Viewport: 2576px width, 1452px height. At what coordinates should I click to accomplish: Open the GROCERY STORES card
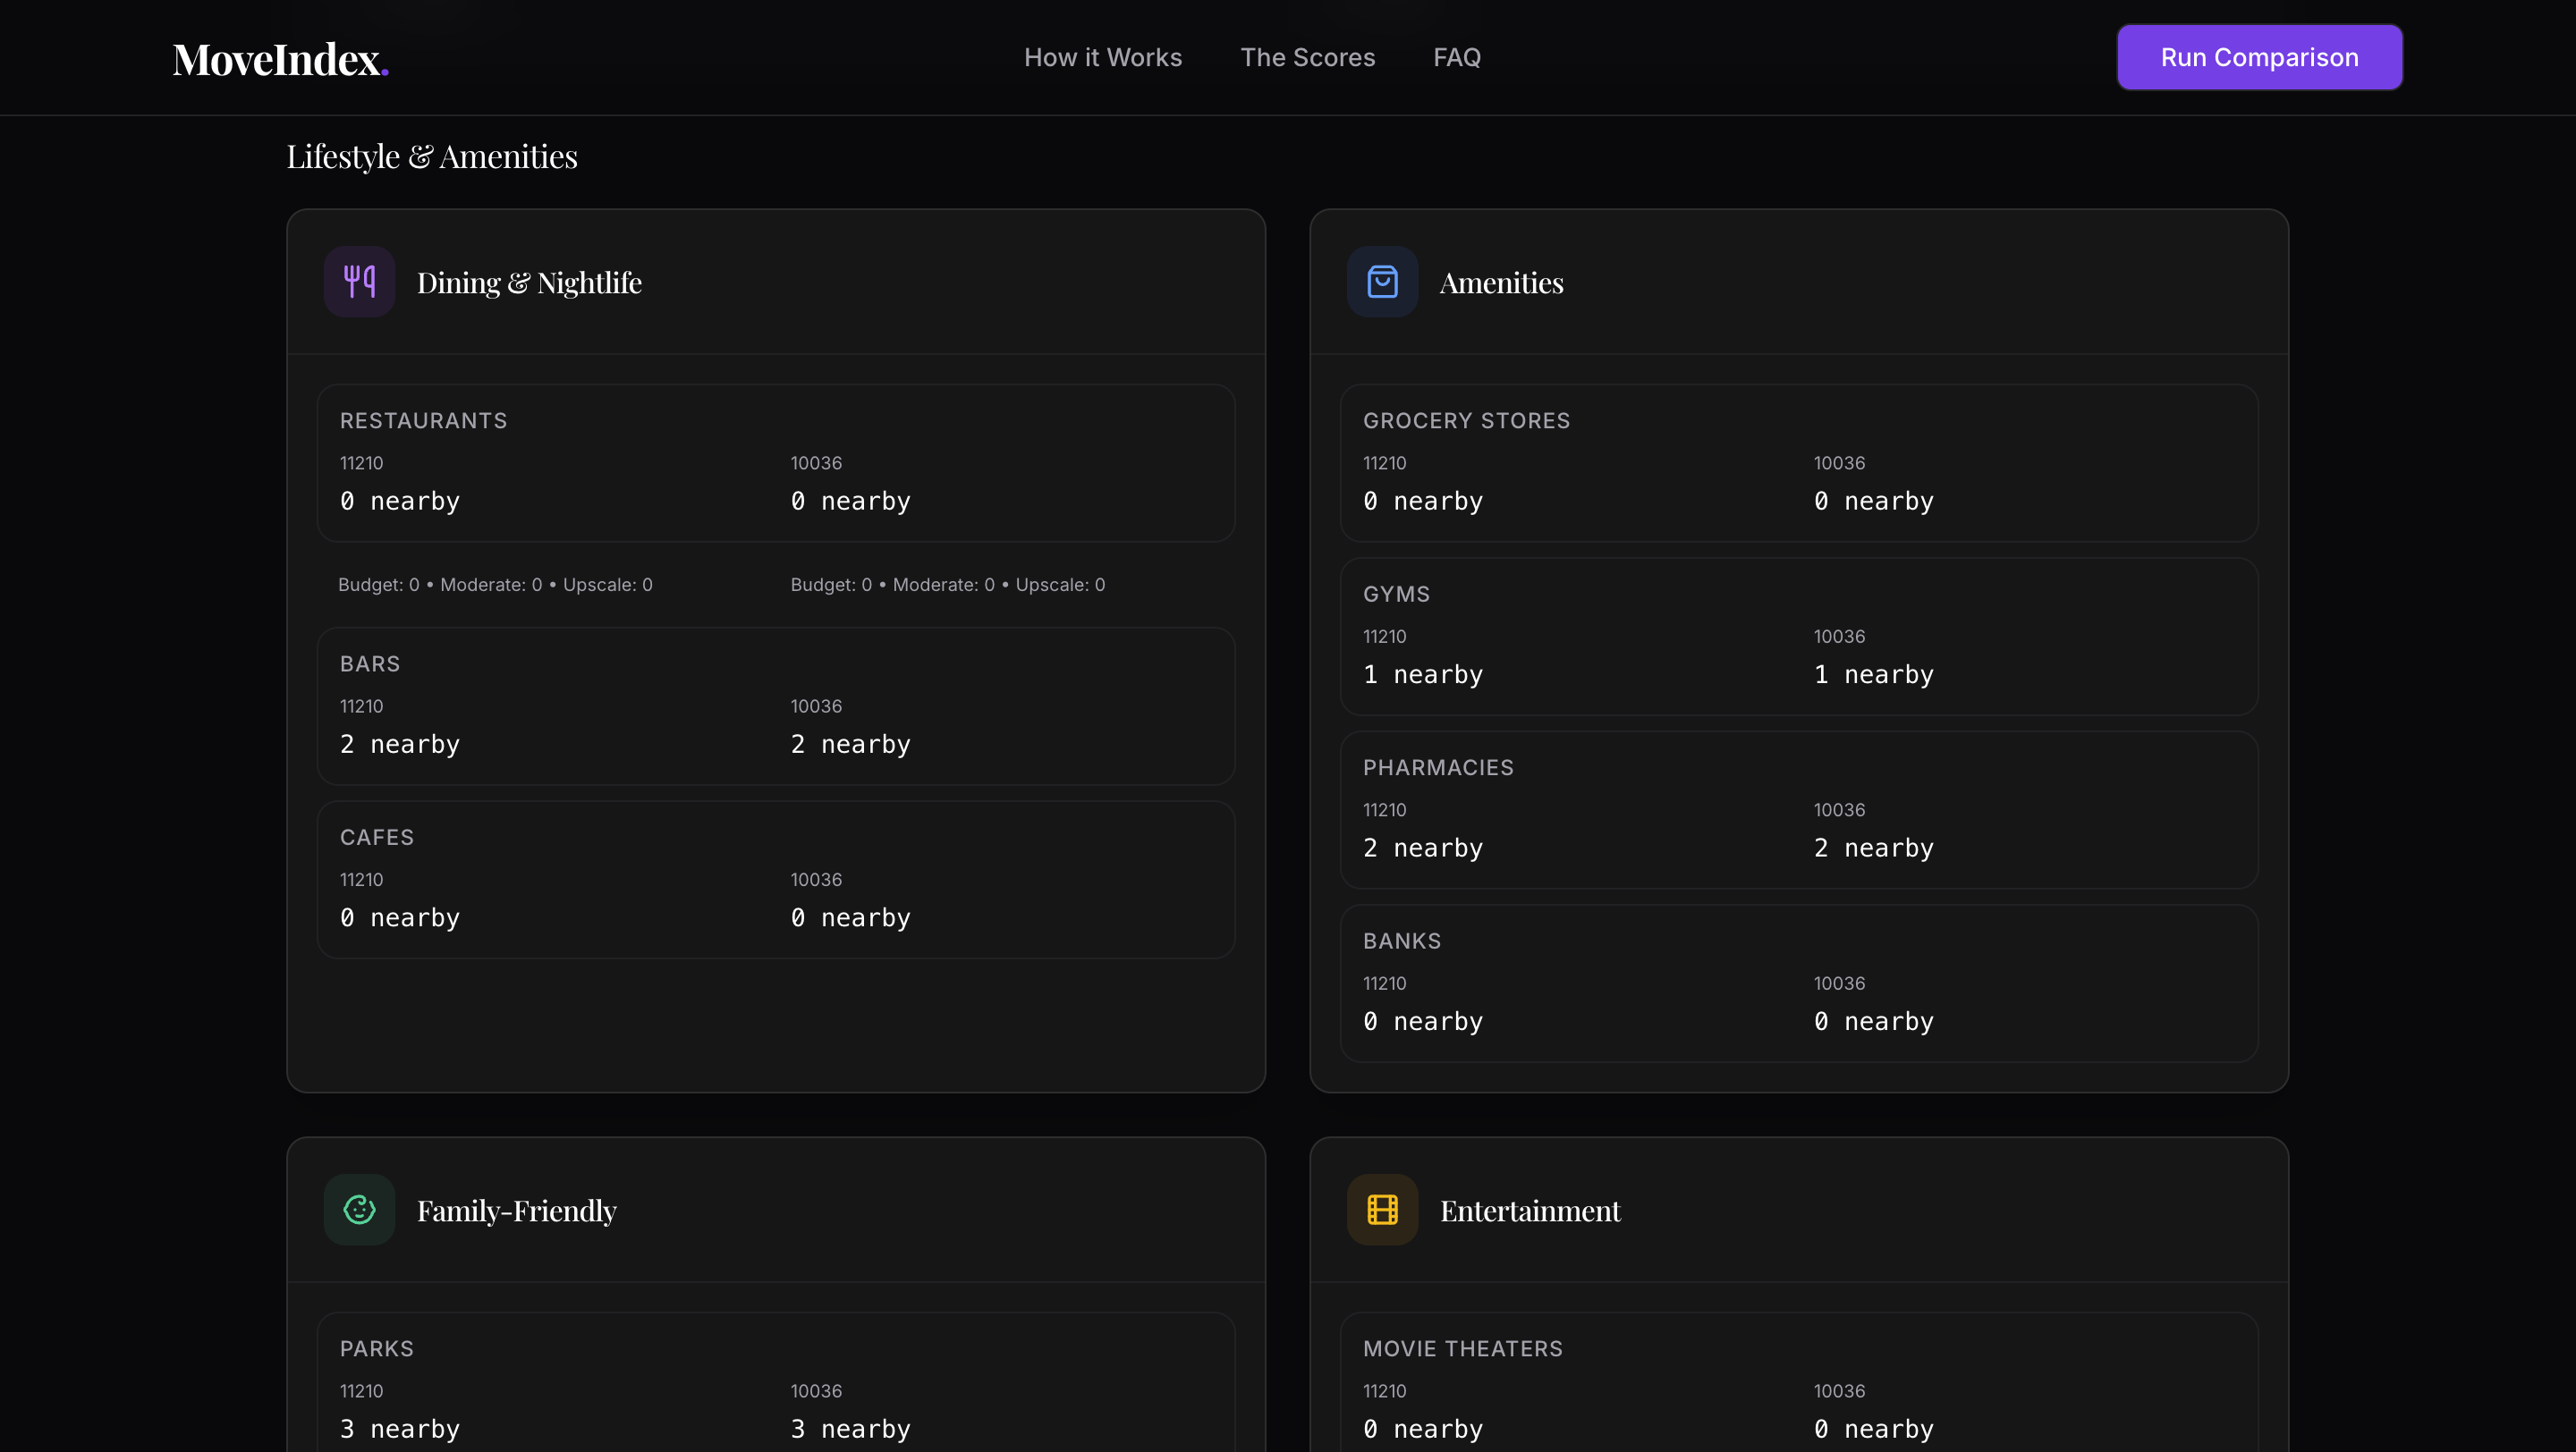tap(1799, 462)
